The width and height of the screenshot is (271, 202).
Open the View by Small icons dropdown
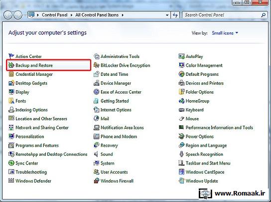point(225,33)
